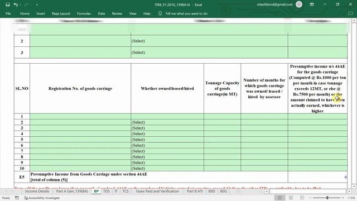Click the vertical scrollbar down arrow
The image size is (357, 201).
point(354,186)
